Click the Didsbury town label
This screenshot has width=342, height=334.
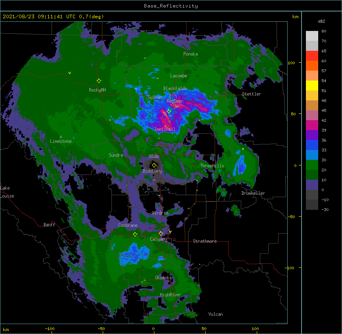[x=152, y=171]
